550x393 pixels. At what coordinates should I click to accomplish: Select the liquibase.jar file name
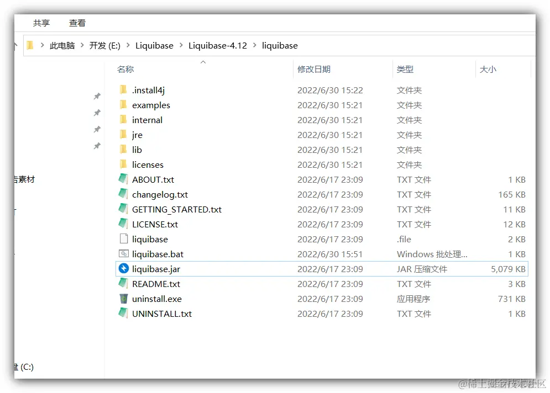(156, 269)
